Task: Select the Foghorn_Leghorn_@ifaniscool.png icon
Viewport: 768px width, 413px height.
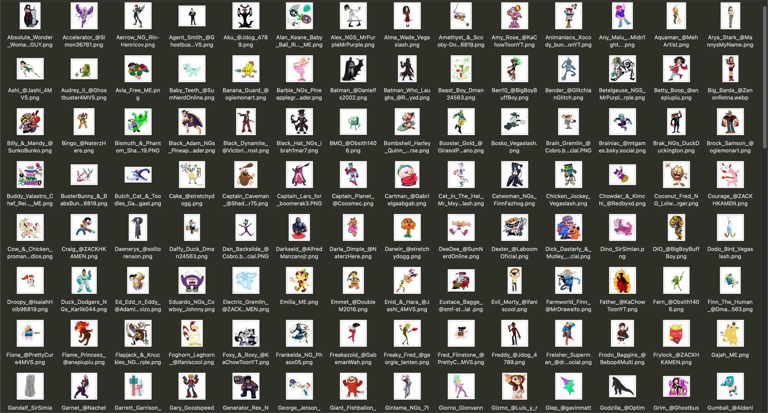Action: pos(192,334)
